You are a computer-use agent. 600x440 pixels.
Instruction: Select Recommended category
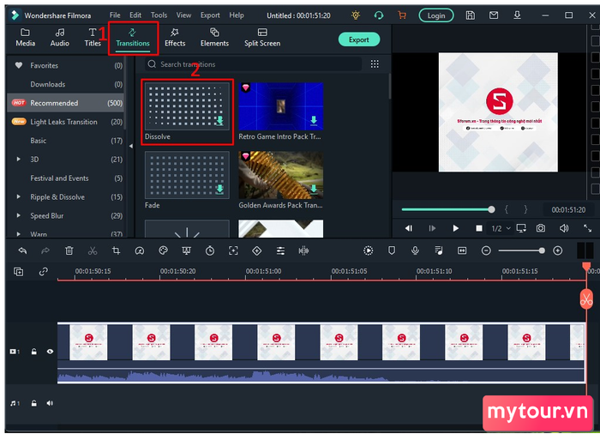click(x=65, y=103)
